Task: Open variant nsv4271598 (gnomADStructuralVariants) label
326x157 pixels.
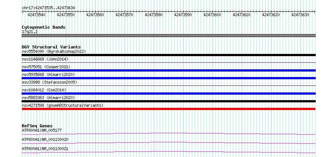Action: [x=63, y=105]
